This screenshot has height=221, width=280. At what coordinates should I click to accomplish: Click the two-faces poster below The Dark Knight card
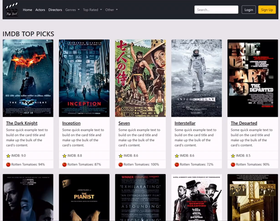pos(28,197)
